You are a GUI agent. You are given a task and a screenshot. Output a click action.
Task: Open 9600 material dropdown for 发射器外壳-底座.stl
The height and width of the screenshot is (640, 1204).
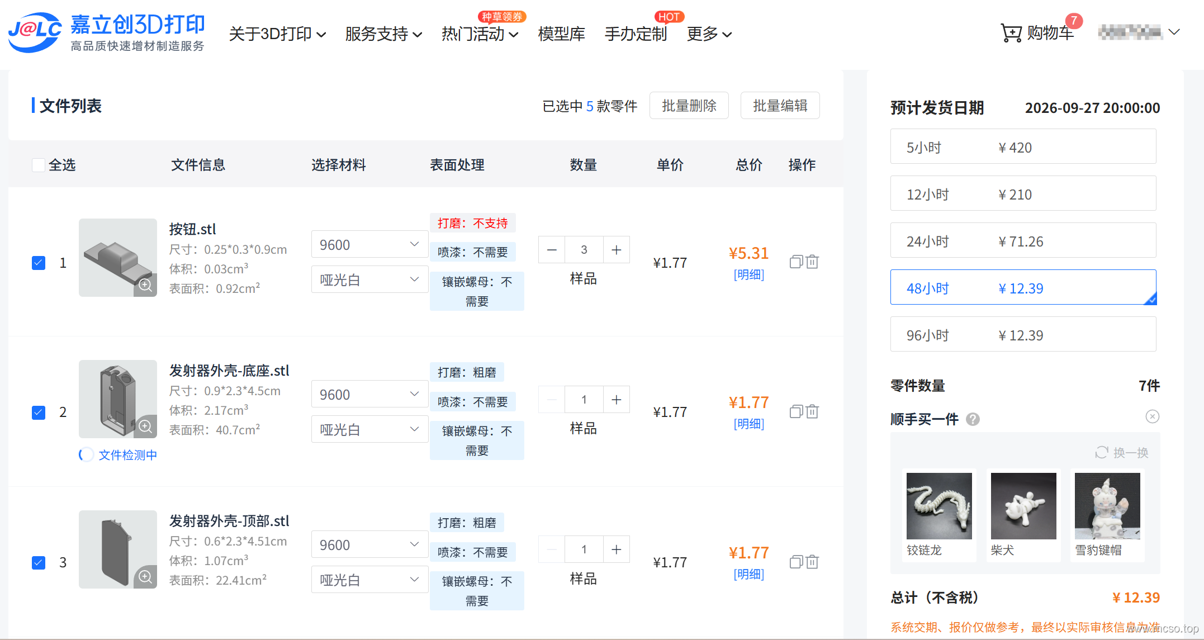click(369, 394)
